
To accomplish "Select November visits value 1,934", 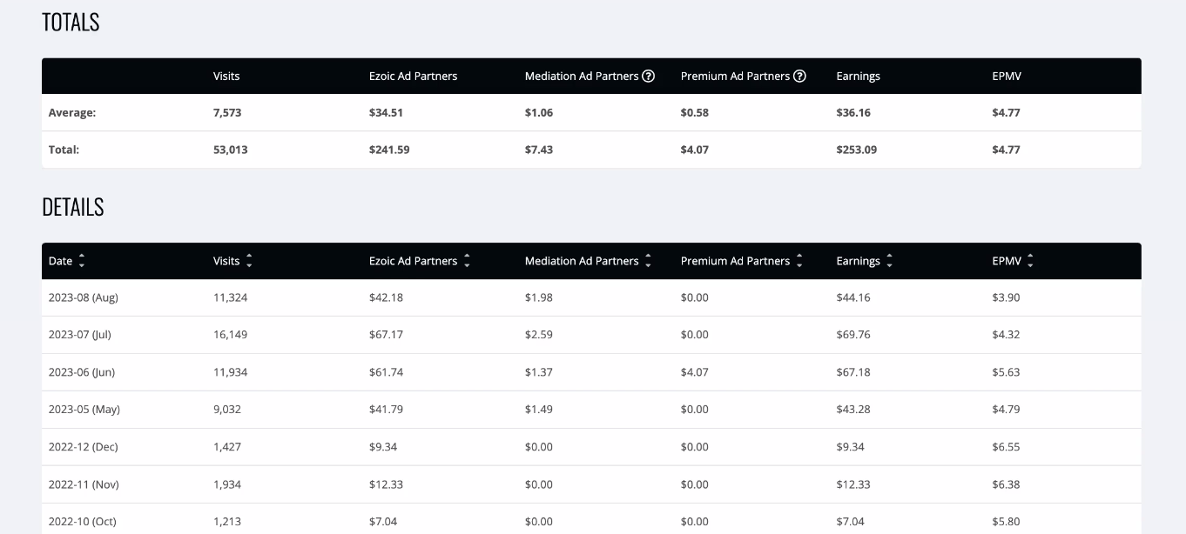I will click(x=227, y=484).
